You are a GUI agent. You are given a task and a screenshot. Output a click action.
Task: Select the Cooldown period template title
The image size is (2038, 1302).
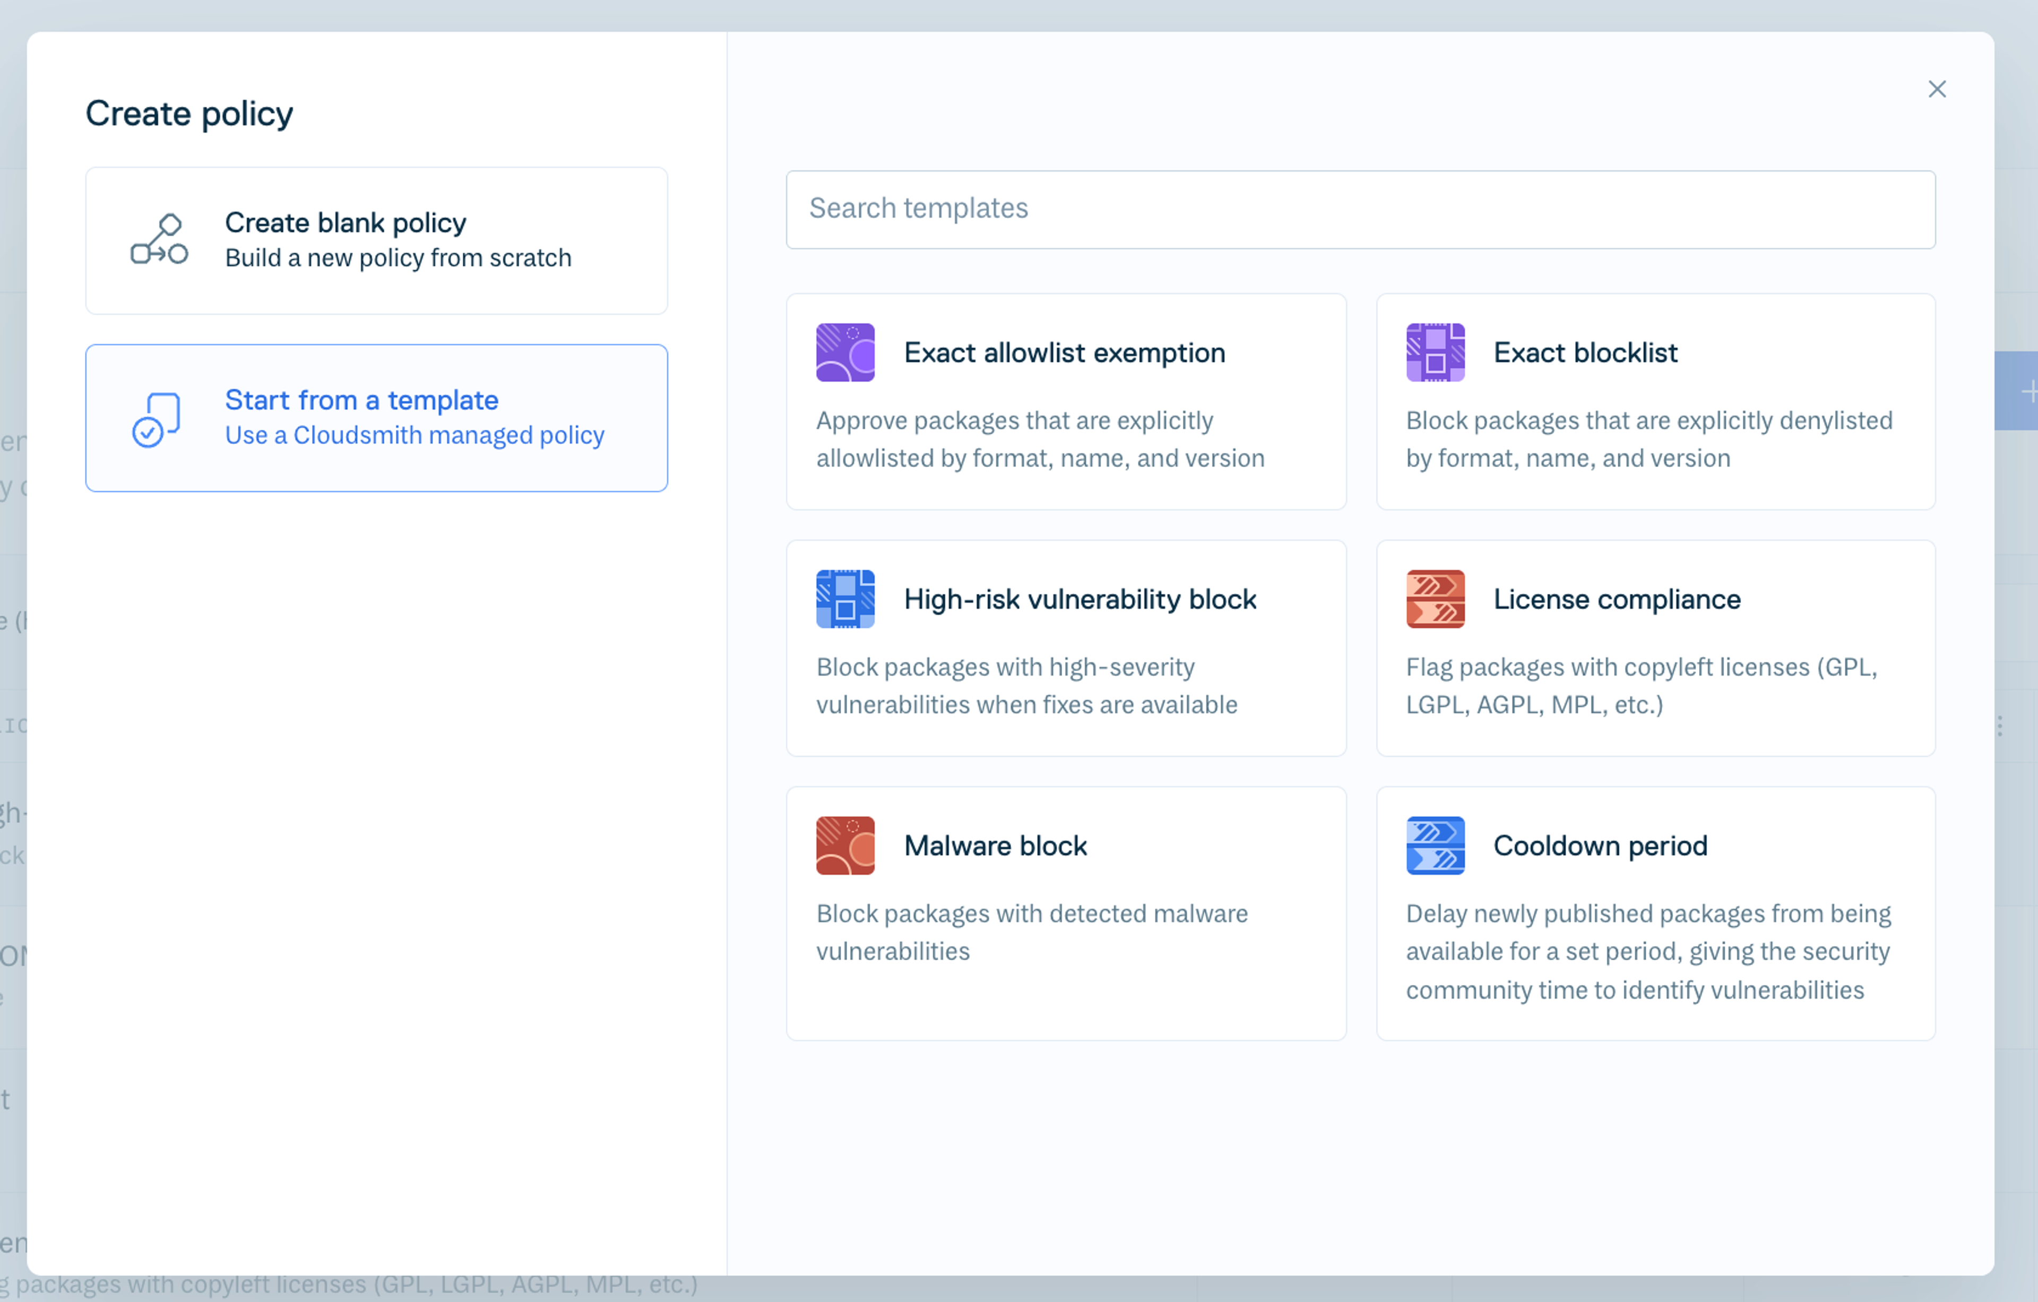point(1600,846)
